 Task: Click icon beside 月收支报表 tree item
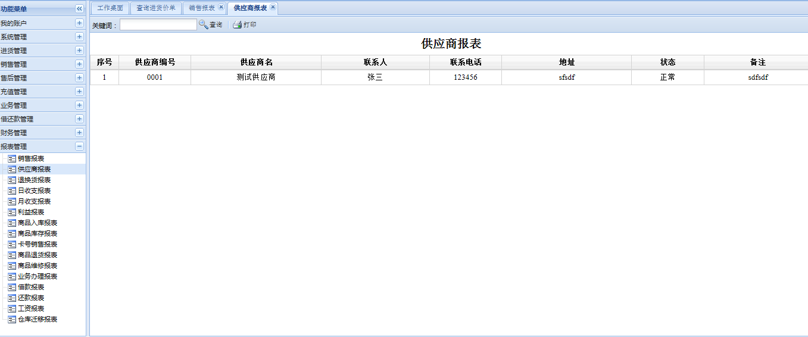click(x=12, y=202)
